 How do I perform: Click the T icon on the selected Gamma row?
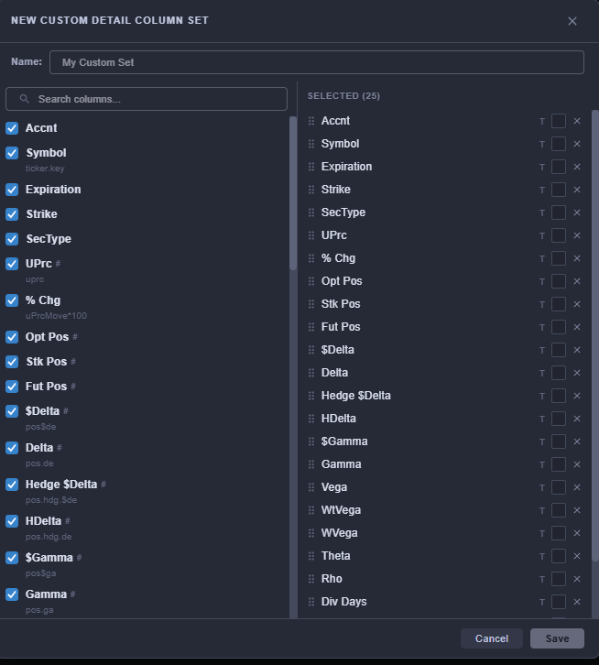click(x=542, y=464)
